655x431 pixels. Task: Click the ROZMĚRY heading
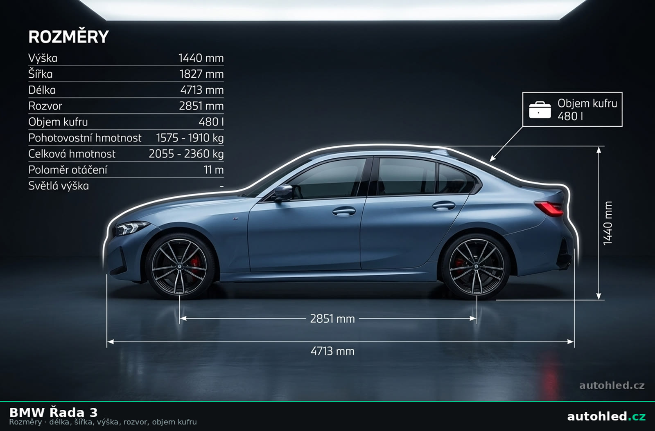tap(68, 37)
